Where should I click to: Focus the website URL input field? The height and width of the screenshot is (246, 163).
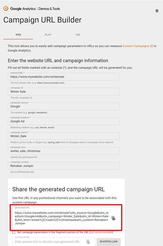64,77
